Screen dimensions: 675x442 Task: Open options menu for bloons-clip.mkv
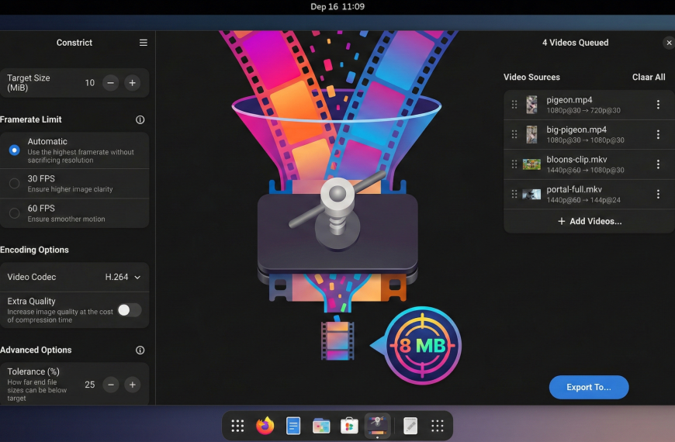tap(658, 164)
